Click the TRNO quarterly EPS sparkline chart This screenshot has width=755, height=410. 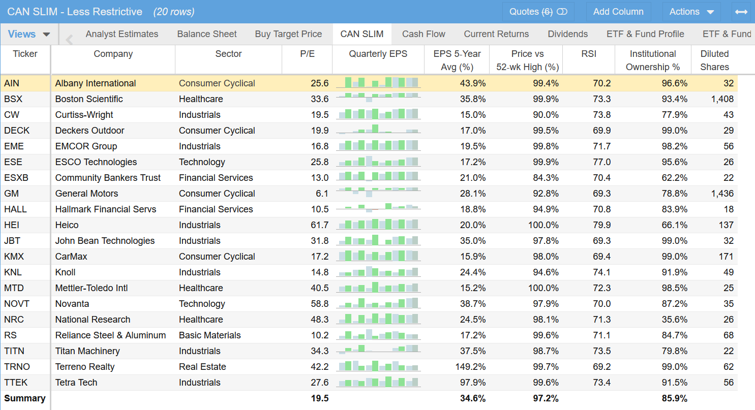coord(378,366)
